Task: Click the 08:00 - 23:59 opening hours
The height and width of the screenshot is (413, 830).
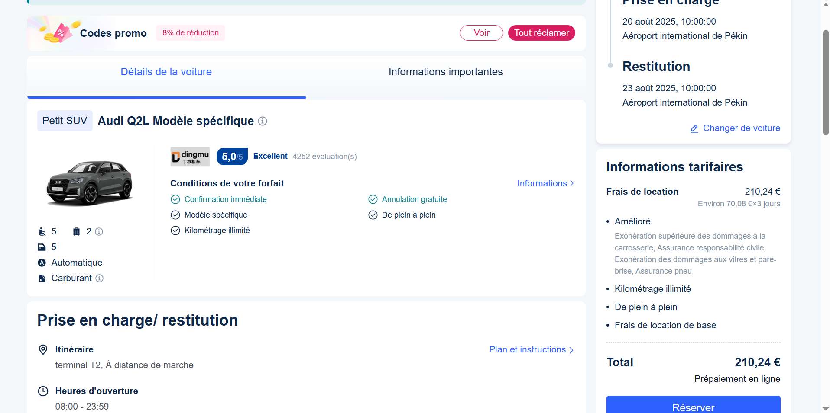Action: 82,407
